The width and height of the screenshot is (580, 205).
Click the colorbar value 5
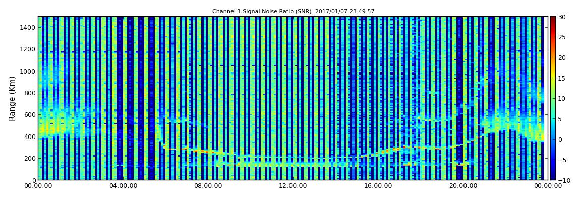coord(560,119)
